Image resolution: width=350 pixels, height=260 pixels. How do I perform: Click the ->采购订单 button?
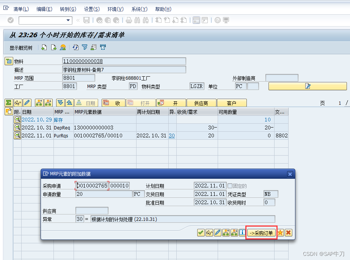point(261,233)
